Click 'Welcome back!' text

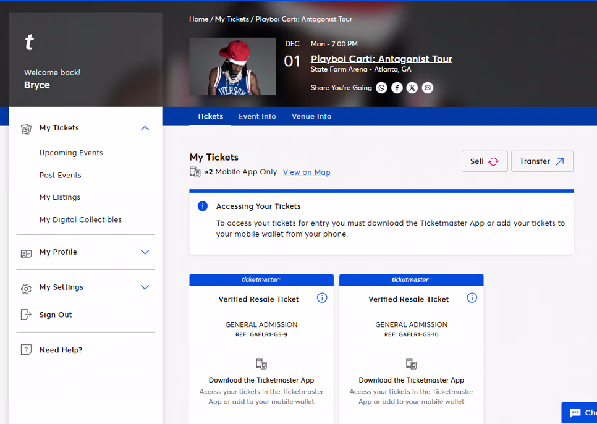[x=52, y=72]
